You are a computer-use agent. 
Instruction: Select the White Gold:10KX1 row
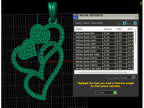[104, 58]
